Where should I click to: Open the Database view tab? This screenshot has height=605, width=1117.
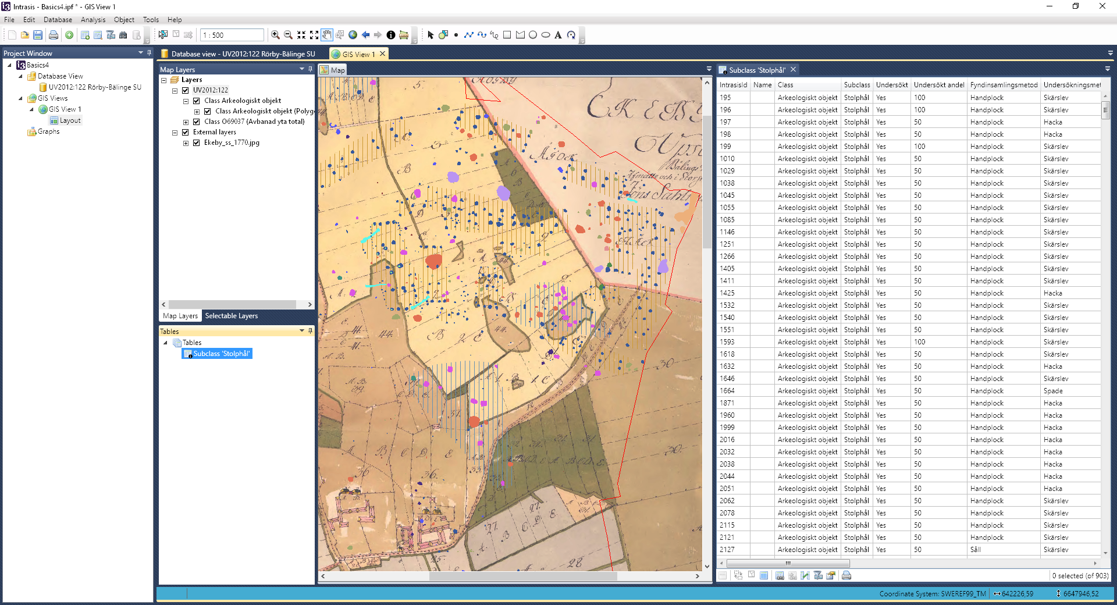click(x=243, y=54)
